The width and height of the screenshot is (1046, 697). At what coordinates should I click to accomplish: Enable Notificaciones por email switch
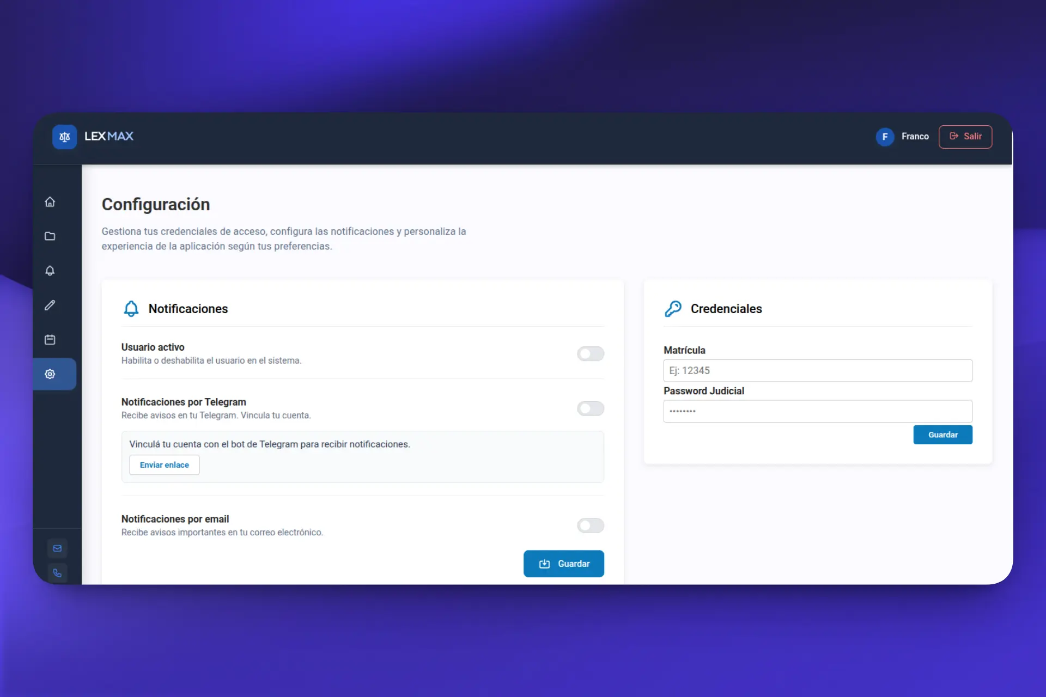(591, 525)
